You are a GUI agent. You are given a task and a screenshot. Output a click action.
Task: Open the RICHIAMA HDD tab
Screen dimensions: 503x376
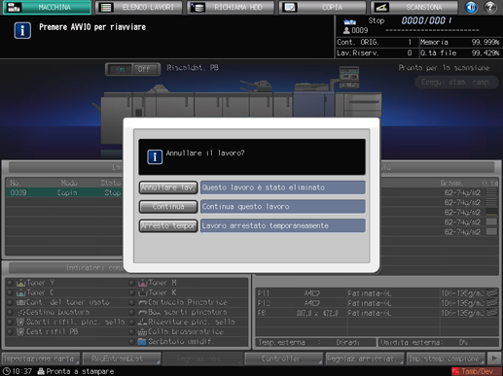click(x=231, y=7)
